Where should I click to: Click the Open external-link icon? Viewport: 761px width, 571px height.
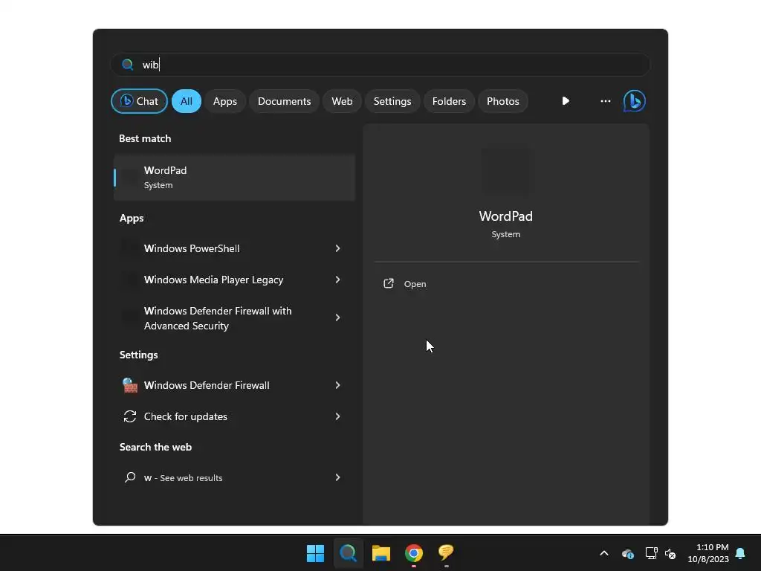(388, 283)
